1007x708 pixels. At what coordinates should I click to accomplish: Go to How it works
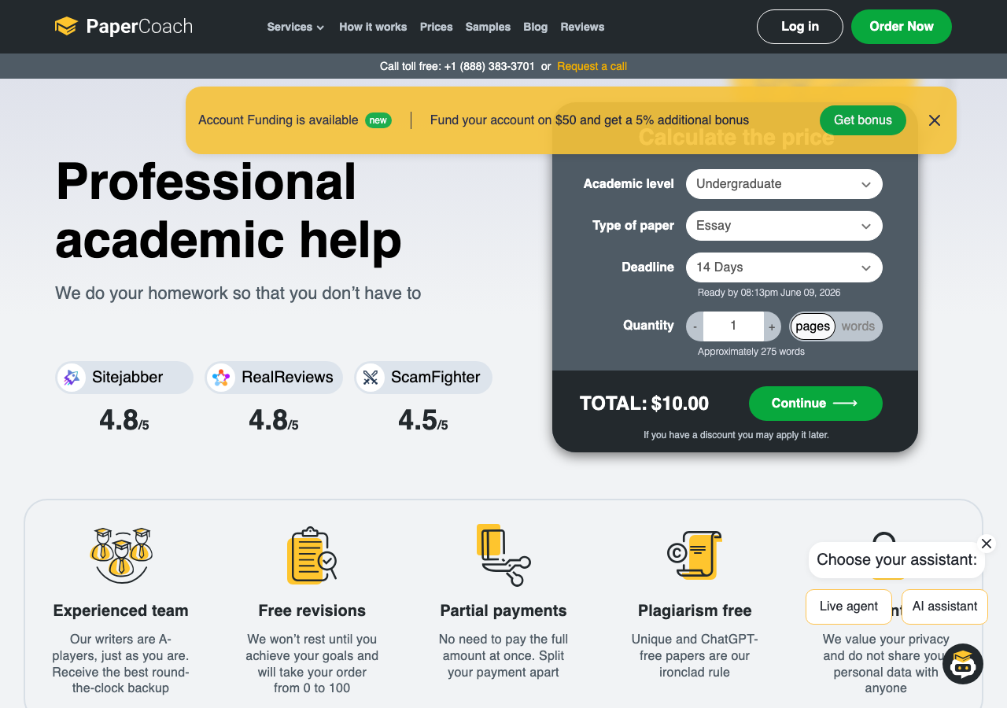[373, 27]
